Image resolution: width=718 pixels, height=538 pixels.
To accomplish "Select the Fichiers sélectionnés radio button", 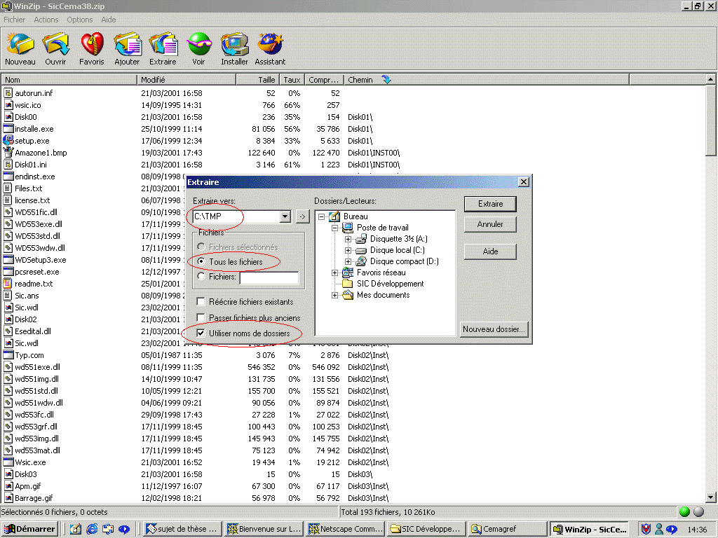I will pos(201,247).
